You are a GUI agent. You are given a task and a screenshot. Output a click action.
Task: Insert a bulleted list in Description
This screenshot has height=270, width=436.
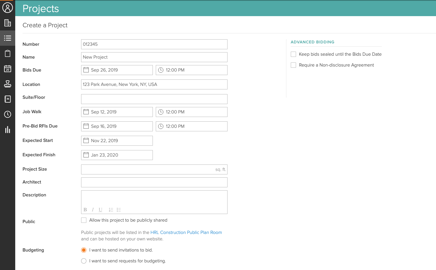coord(119,210)
